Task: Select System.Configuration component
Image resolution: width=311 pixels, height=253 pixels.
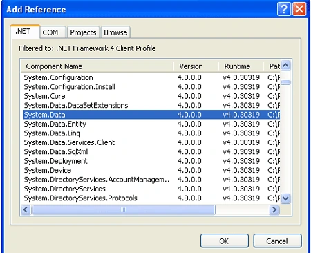Action: [x=151, y=77]
